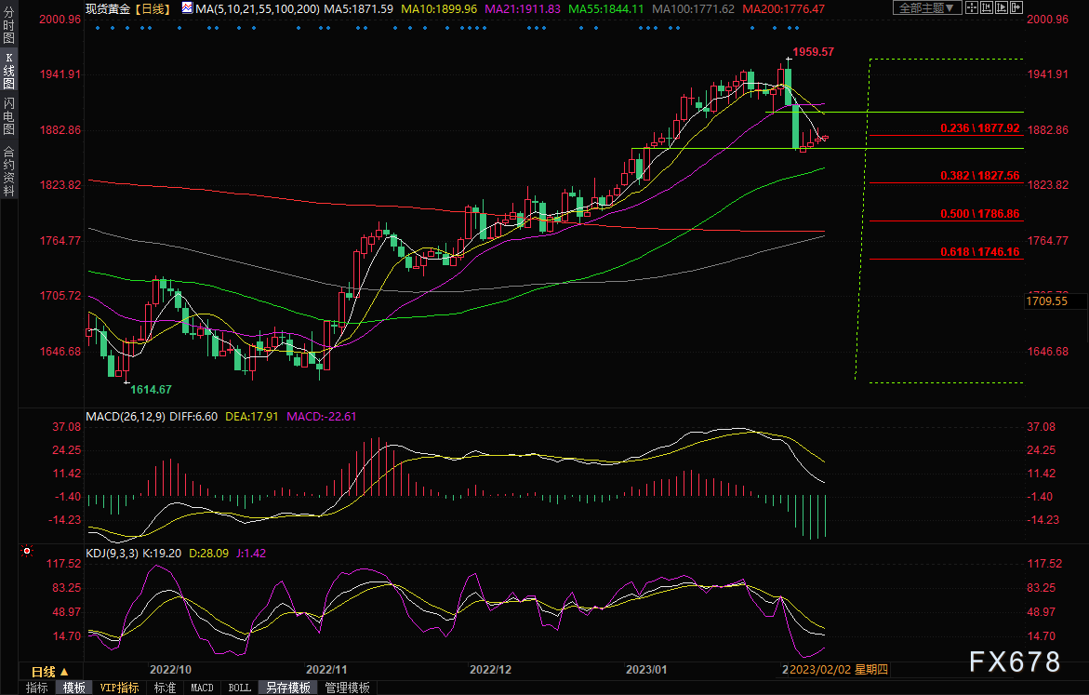
Task: Click the expand-right panel icon
Action: pyautogui.click(x=1016, y=8)
